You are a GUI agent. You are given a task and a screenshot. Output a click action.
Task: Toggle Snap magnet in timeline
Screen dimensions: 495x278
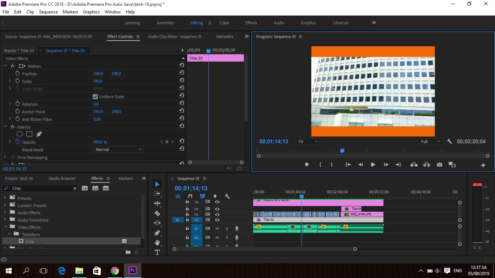pos(190,196)
